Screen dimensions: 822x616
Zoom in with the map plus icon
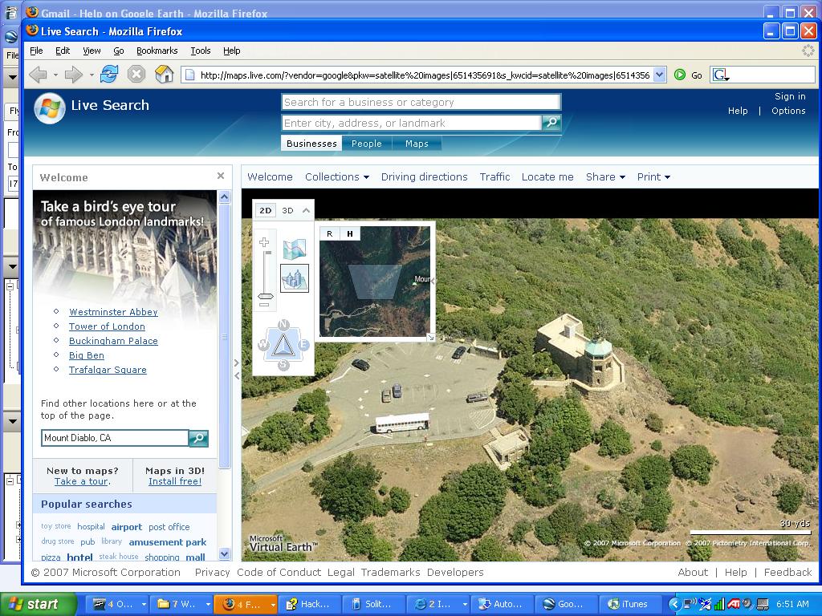pyautogui.click(x=264, y=242)
